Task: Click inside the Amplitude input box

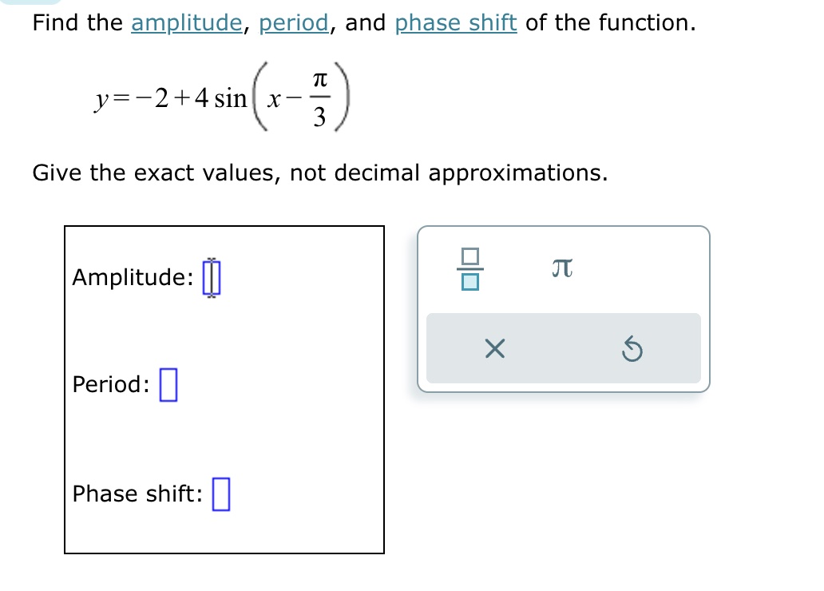Action: click(211, 277)
